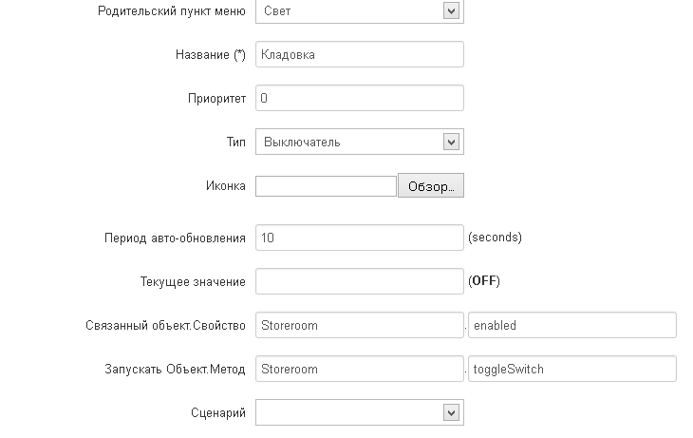Select the 'Иконка' file path field
The width and height of the screenshot is (693, 438).
[x=326, y=186]
